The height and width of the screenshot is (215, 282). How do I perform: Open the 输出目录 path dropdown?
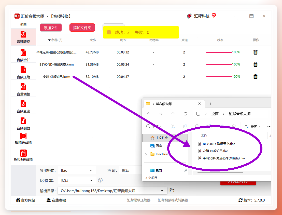click(x=112, y=191)
